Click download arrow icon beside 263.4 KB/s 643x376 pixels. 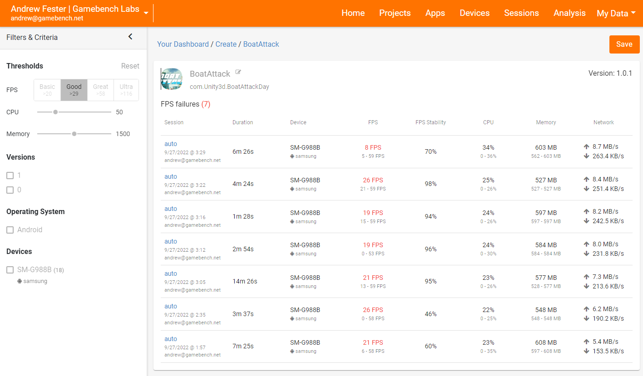[x=587, y=156]
